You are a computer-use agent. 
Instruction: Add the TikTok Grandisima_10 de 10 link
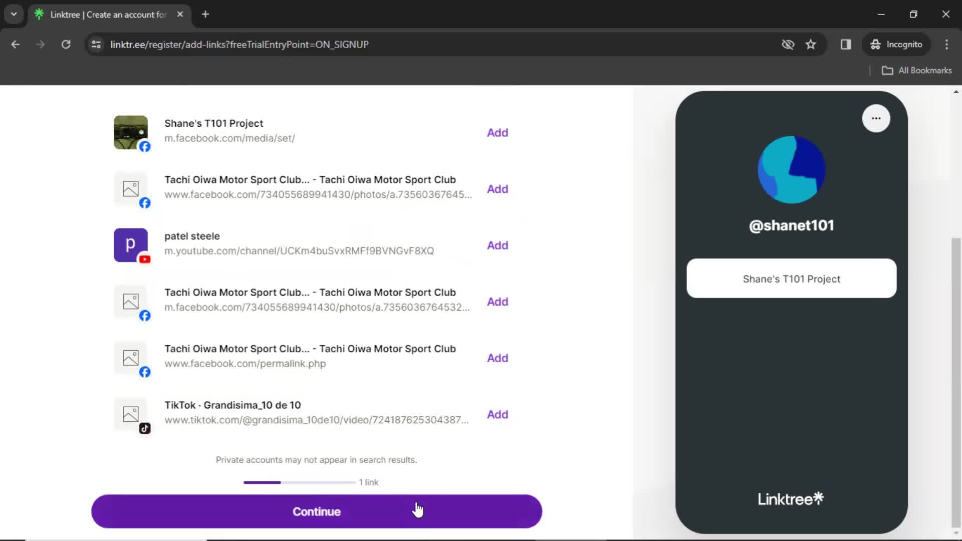click(x=498, y=415)
